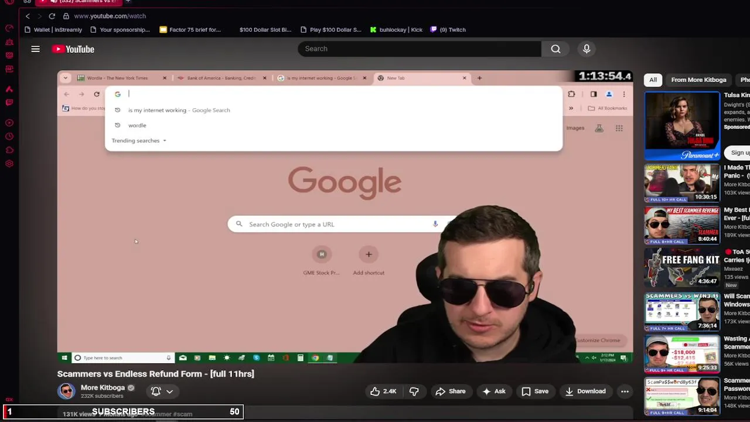Image resolution: width=750 pixels, height=422 pixels.
Task: Focus the YouTube search field
Action: point(420,49)
